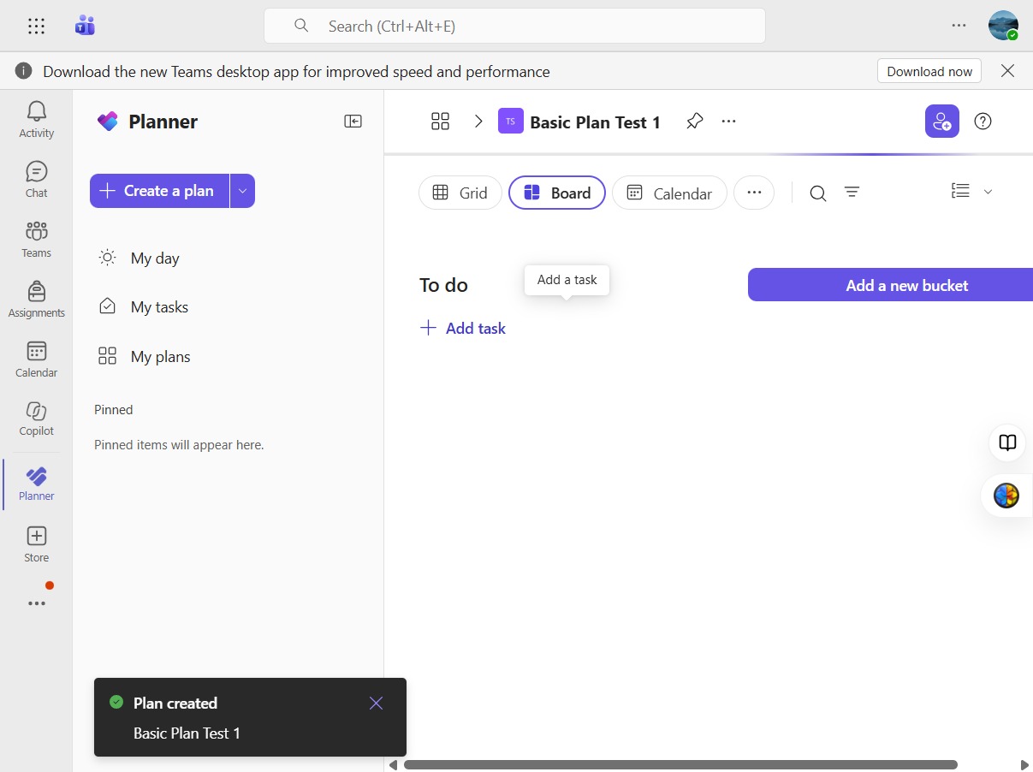The width and height of the screenshot is (1033, 772).
Task: Click the colorful round floating icon
Action: tap(1006, 496)
